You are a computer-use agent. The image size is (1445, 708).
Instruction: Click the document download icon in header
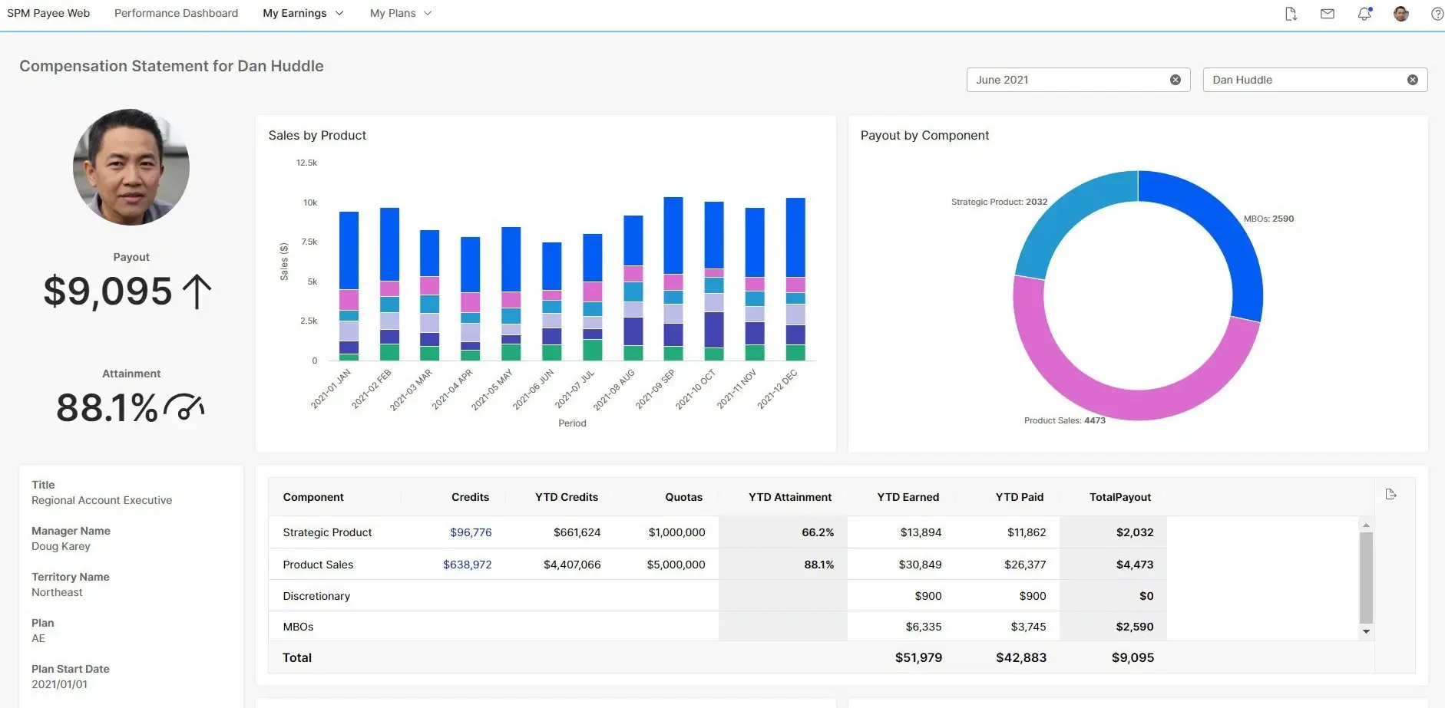point(1291,14)
